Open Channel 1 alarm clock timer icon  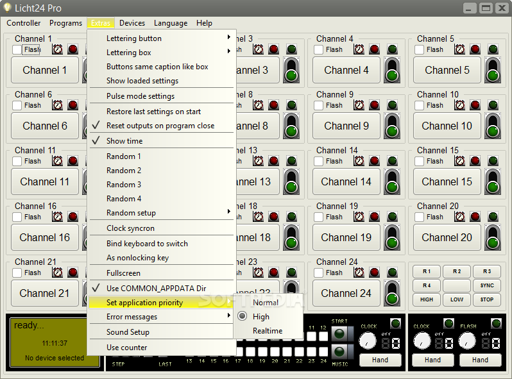[x=58, y=49]
